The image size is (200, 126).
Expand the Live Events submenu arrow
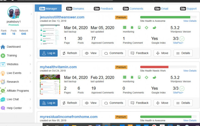click(30, 73)
